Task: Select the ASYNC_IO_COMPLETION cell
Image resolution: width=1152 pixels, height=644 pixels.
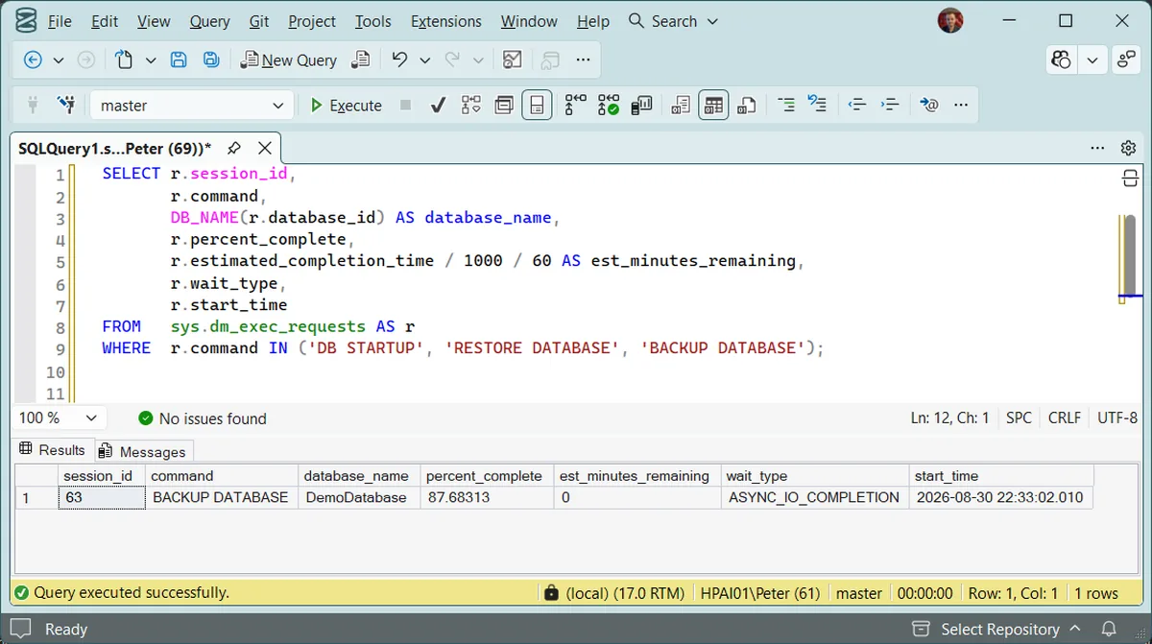Action: tap(814, 497)
